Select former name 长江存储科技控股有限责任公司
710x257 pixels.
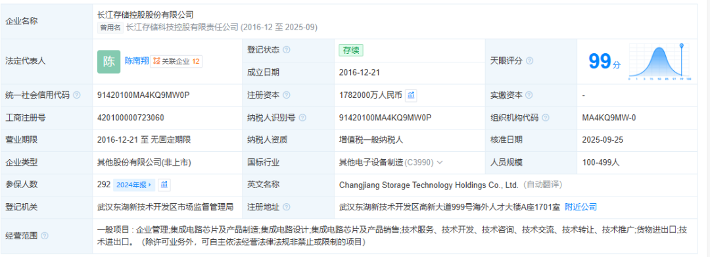[181, 28]
